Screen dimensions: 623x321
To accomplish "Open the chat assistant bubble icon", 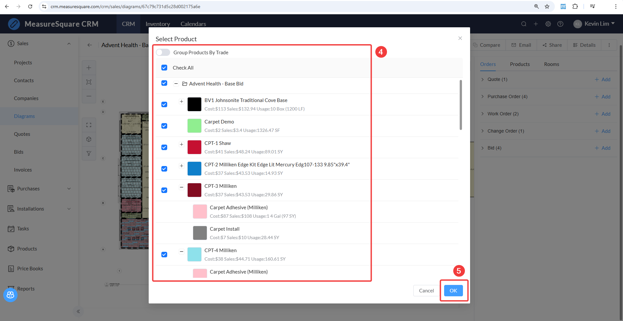I will coord(10,295).
